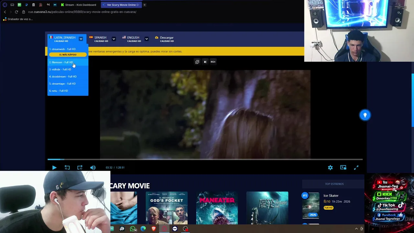Launch Microsoft Edge from the taskbar
Viewport: 414px width, 233px height.
[x=143, y=229]
